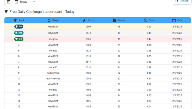The height and width of the screenshot is (109, 192).
Task: Click norat23 in the rank 12 row
Action: pos(53,90)
